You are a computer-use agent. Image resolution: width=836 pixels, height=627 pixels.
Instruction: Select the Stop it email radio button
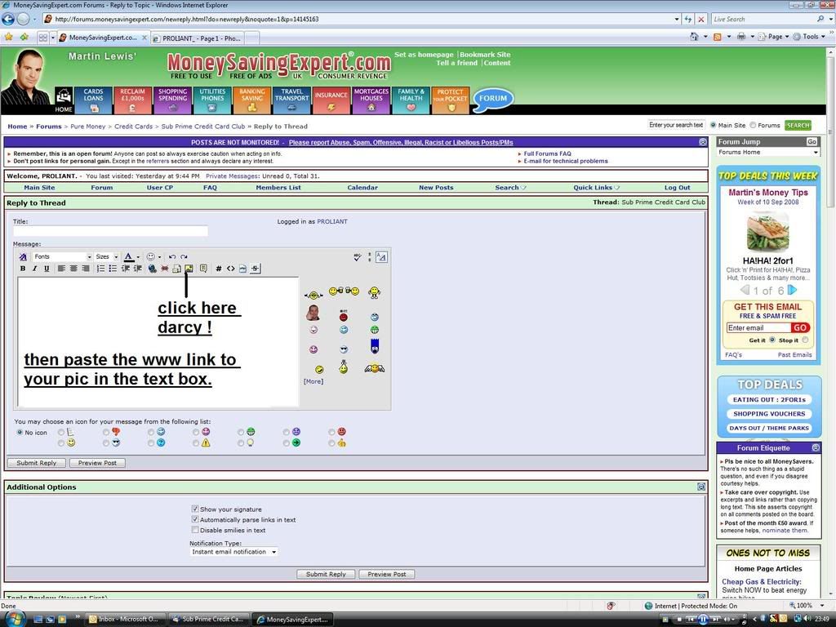click(805, 340)
